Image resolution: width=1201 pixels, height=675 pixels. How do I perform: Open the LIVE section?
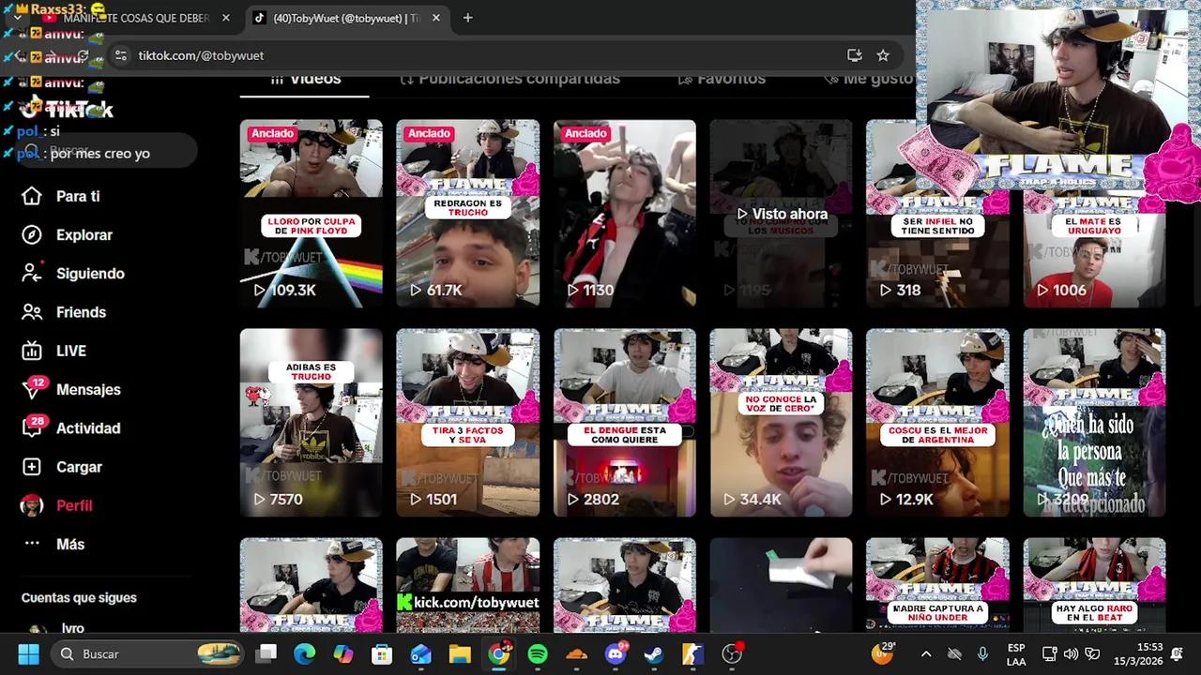[70, 351]
